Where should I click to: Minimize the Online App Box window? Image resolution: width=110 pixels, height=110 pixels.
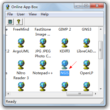coord(78,6)
